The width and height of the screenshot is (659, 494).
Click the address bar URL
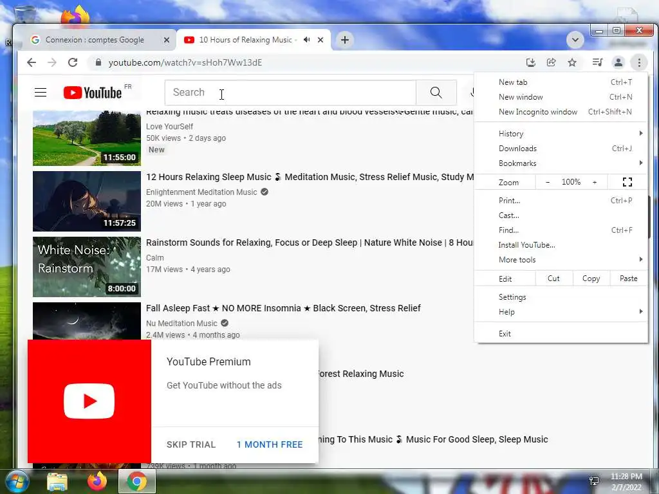185,62
